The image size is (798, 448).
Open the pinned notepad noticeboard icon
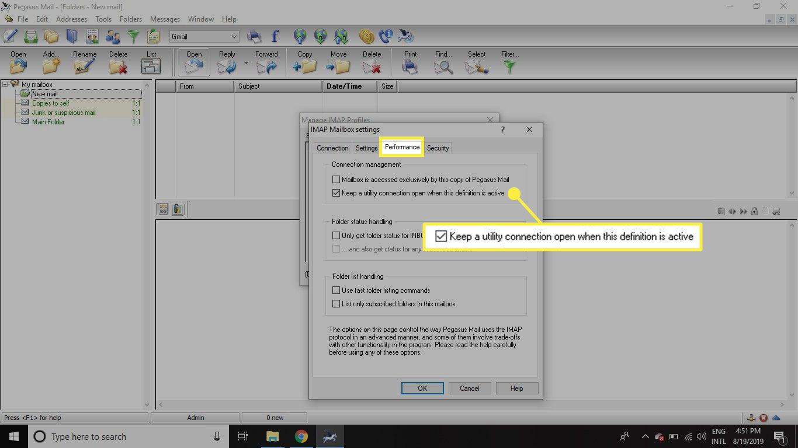[154, 37]
